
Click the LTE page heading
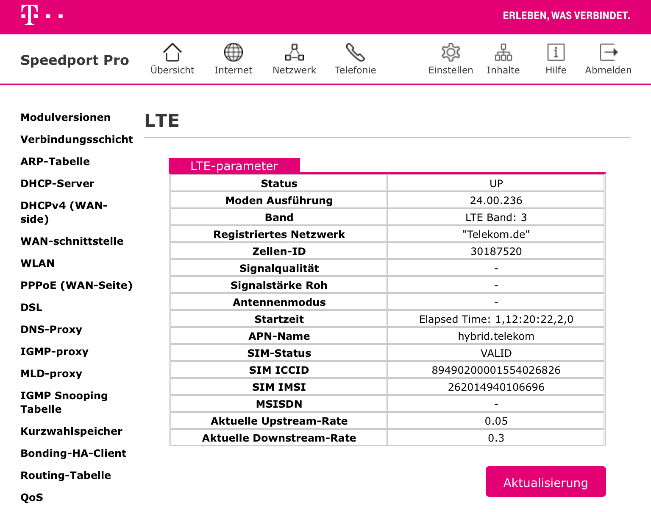click(x=161, y=121)
